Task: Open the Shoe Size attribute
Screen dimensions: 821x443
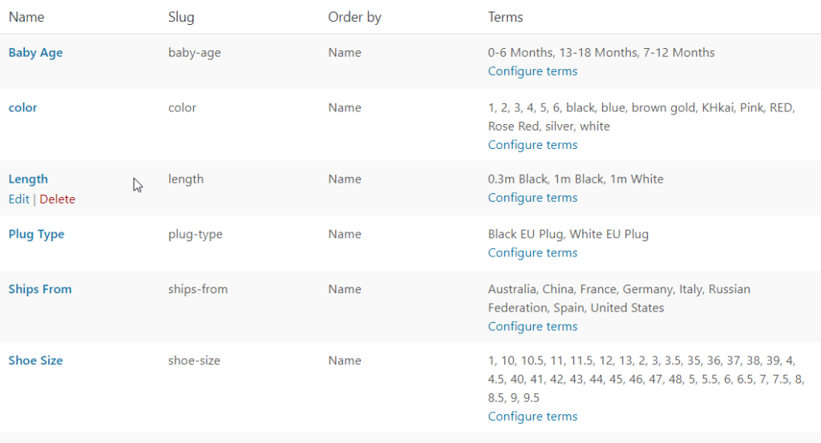Action: point(35,360)
